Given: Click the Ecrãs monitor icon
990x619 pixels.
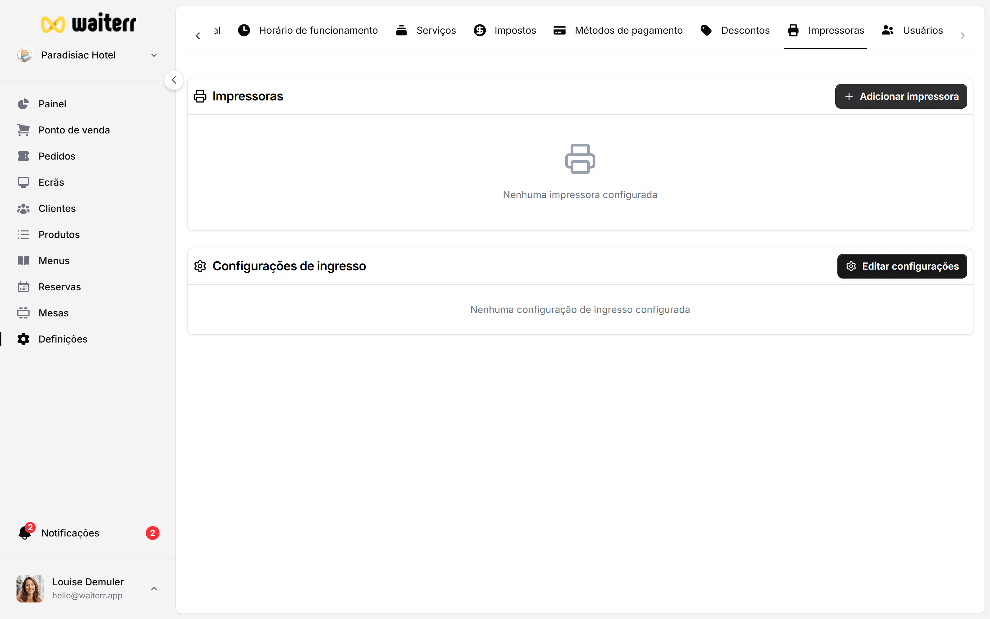Looking at the screenshot, I should [23, 182].
